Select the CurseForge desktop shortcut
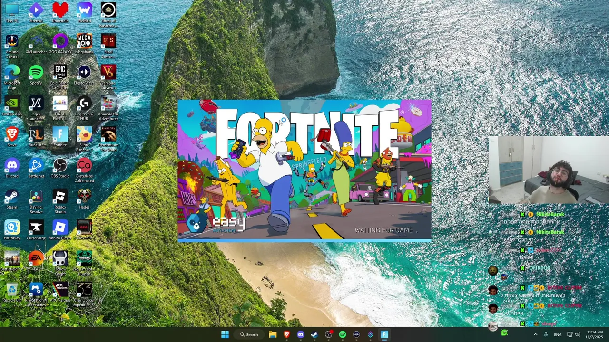This screenshot has height=342, width=609. tap(36, 230)
